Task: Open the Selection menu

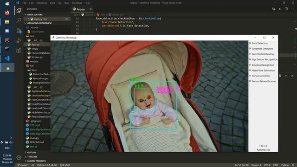Action: (42, 3)
